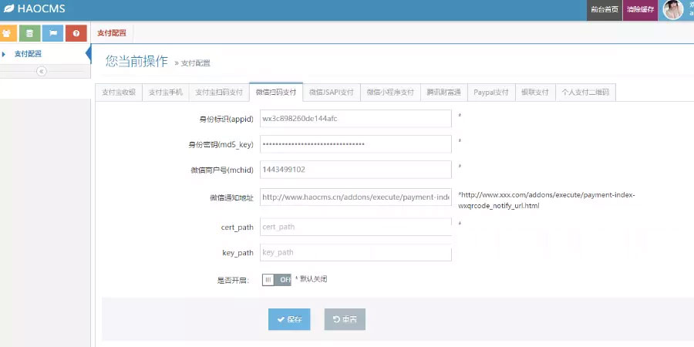694x347 pixels.
Task: Expand the 支付配置 sidebar tree item
Action: (5, 54)
